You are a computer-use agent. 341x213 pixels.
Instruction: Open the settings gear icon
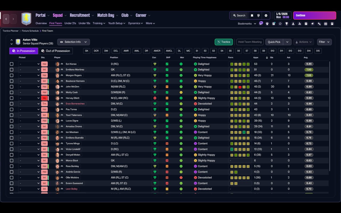tap(266, 15)
